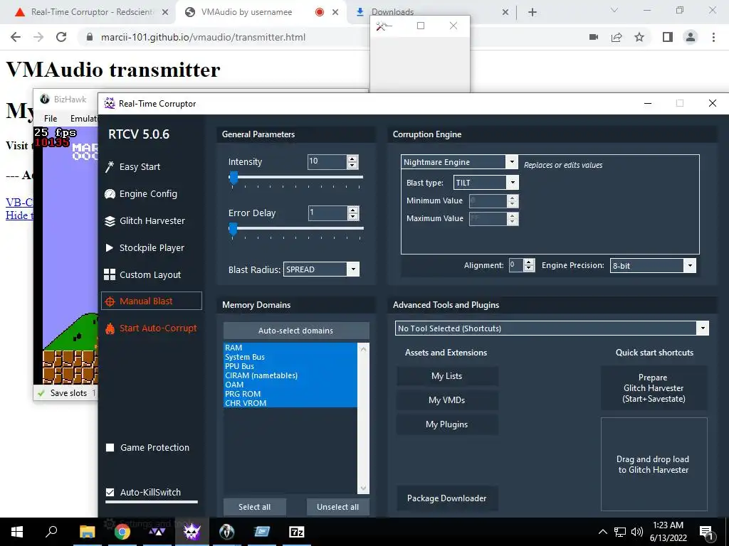Open 7-Zip from the taskbar
Image resolution: width=729 pixels, height=546 pixels.
297,532
